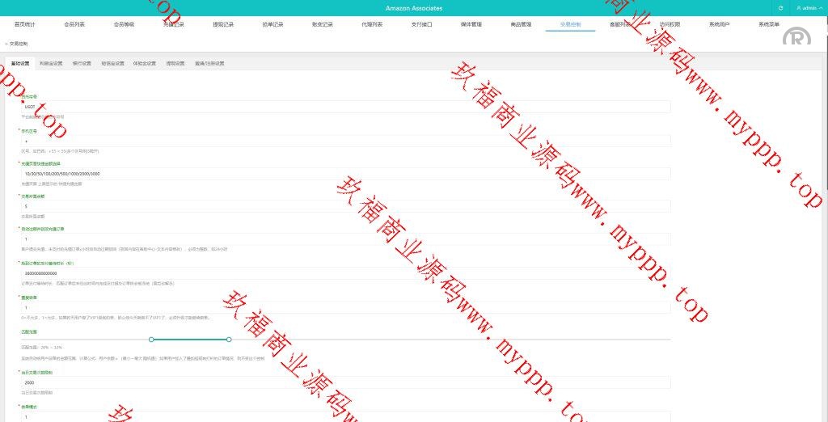
Task: Click the left handle of match range slider
Action: [x=150, y=339]
